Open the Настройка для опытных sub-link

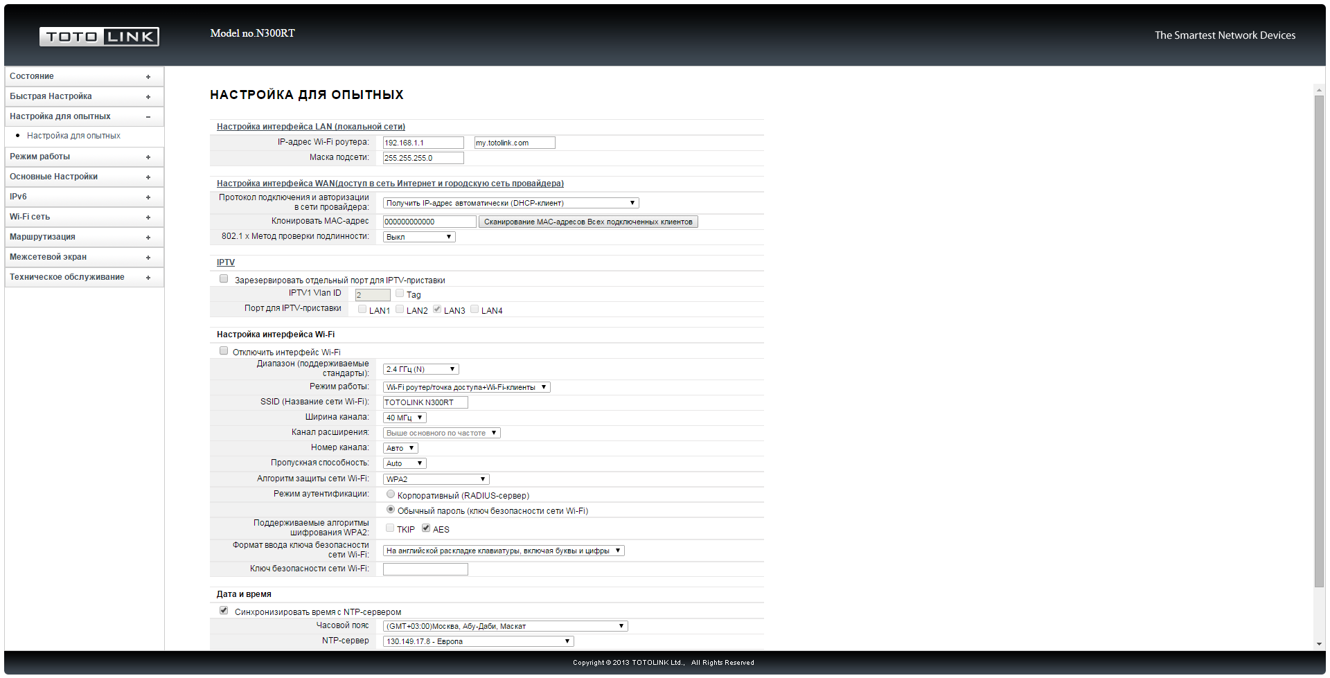coord(73,136)
